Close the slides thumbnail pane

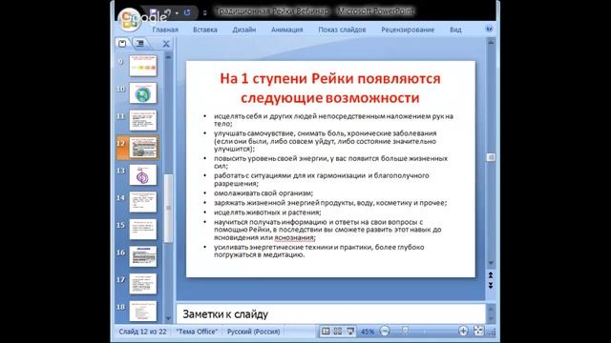166,44
